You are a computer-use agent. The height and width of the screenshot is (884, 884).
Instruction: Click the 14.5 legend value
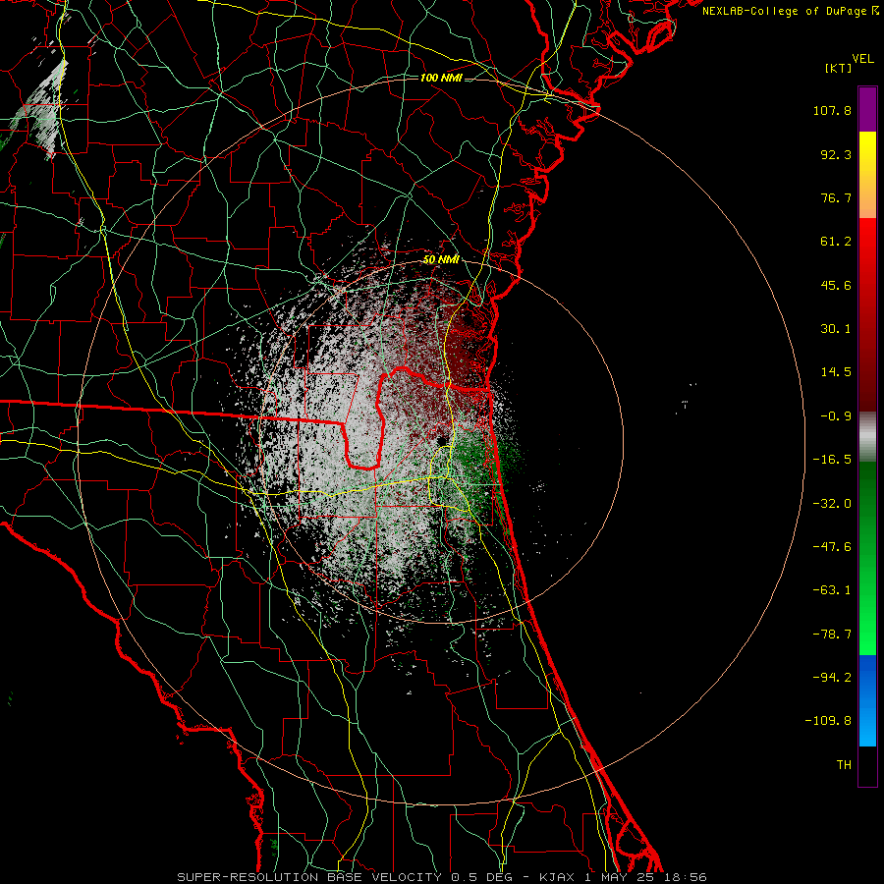[836, 372]
